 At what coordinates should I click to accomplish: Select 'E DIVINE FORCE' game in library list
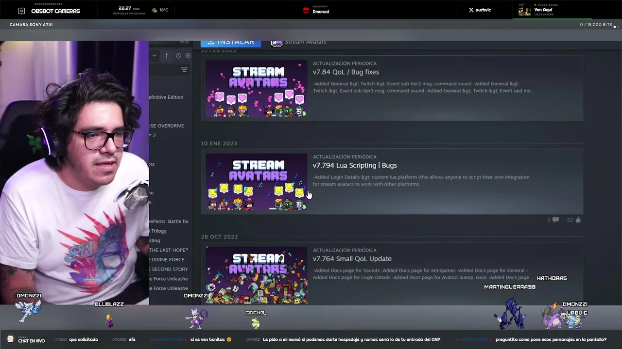[x=167, y=259]
